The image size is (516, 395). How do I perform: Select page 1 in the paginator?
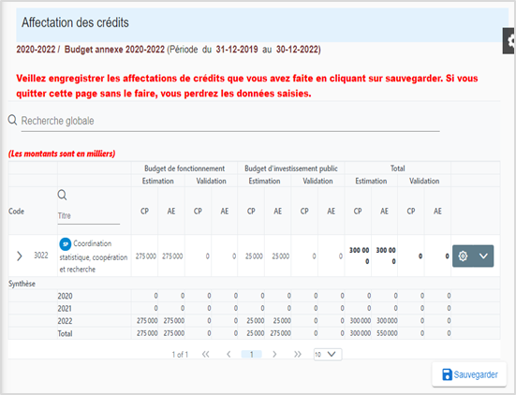click(251, 354)
